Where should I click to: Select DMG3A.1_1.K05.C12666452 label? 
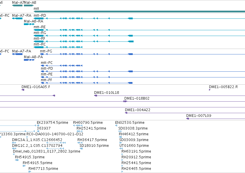click(x=37, y=140)
